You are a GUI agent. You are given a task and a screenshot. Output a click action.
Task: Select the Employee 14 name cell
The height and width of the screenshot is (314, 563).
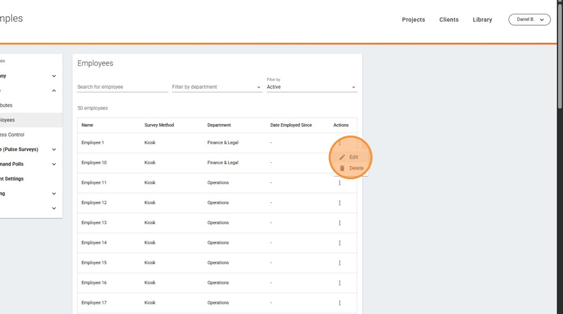pos(94,243)
